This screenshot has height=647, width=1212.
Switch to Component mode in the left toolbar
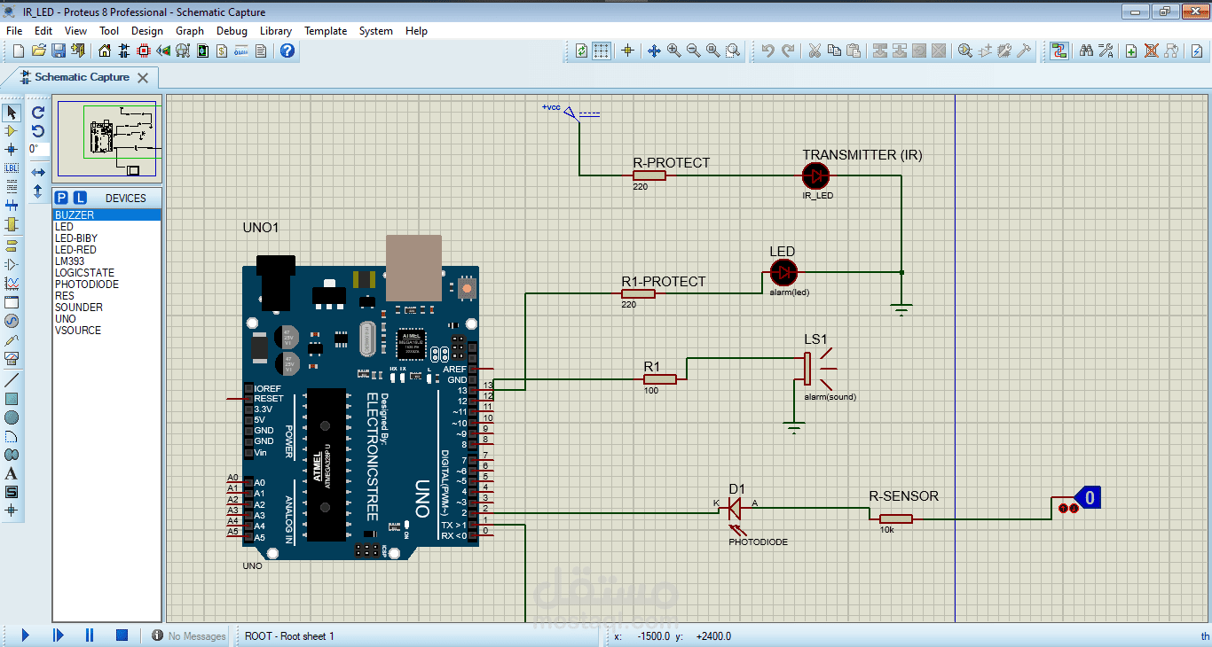[x=12, y=131]
